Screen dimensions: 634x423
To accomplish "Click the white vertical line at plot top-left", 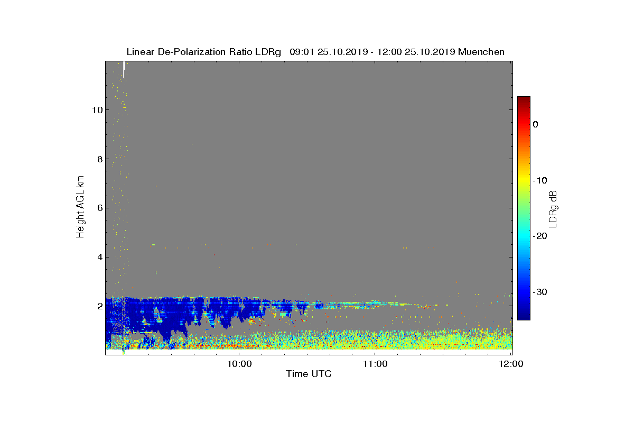I will point(123,70).
